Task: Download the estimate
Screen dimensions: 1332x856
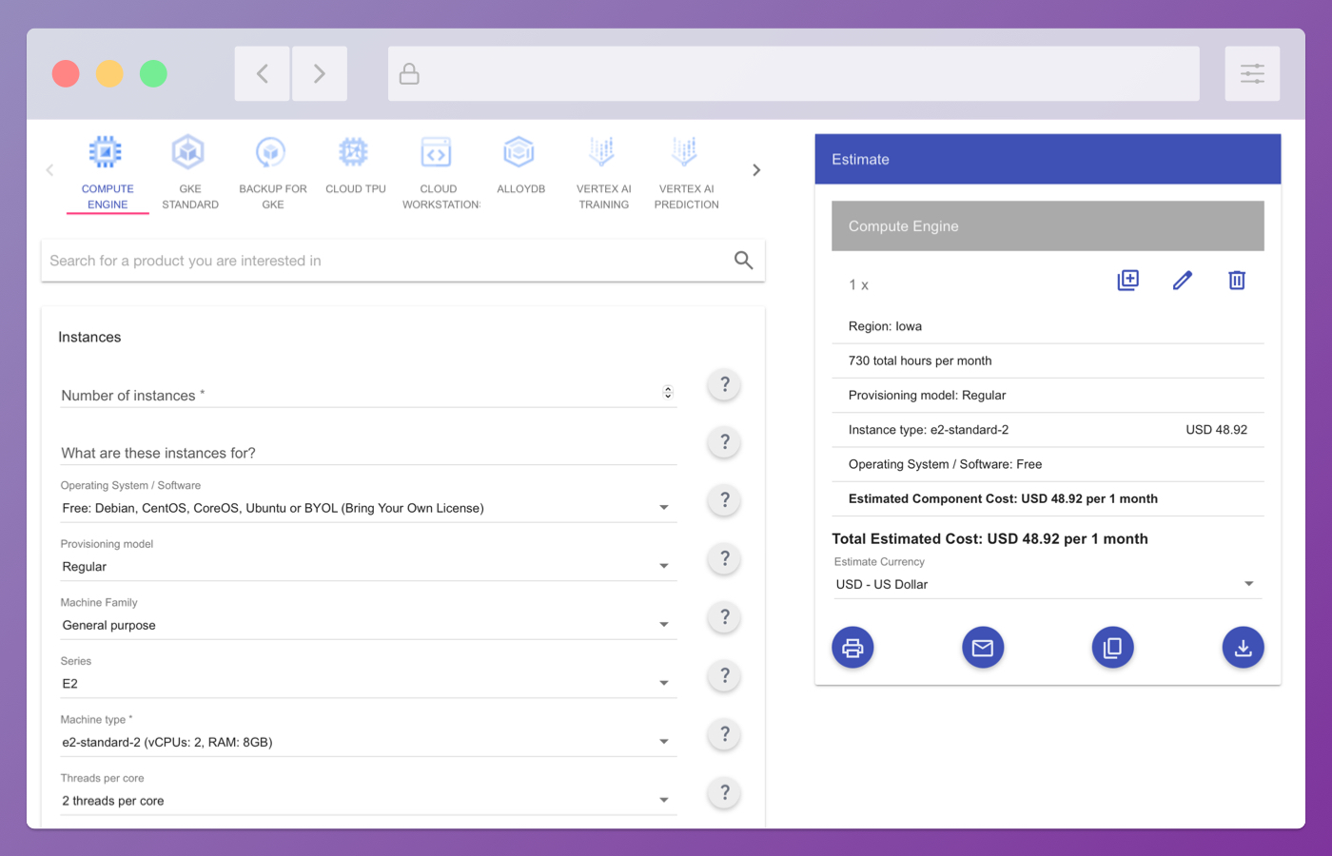Action: click(x=1243, y=648)
